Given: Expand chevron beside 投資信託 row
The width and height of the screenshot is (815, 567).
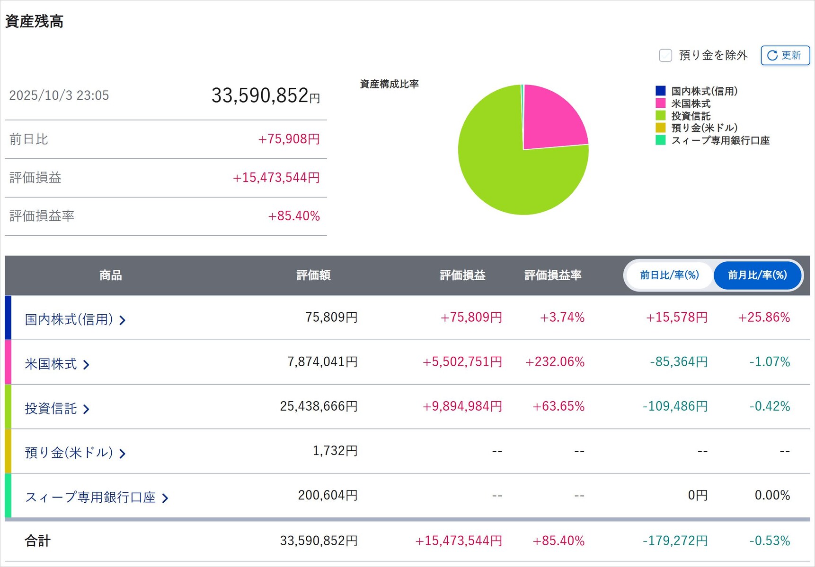Looking at the screenshot, I should [86, 409].
